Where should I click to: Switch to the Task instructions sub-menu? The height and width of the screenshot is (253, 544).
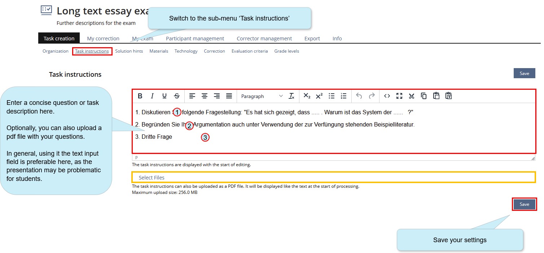(x=92, y=51)
